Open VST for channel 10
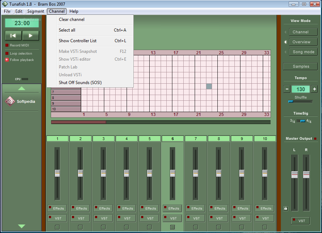322x233 pixels. [265, 218]
